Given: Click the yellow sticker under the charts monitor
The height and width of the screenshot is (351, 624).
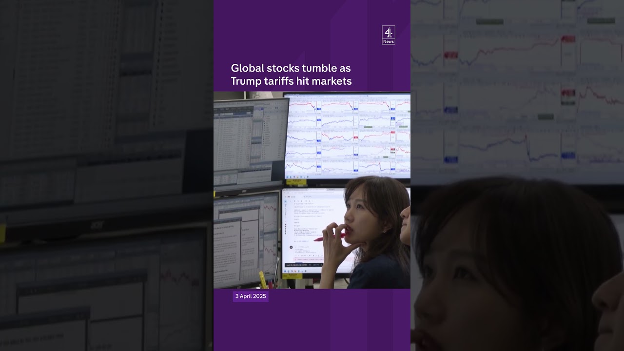Looking at the screenshot, I should [297, 182].
